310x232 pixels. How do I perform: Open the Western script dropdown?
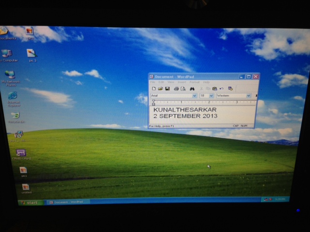click(248, 96)
